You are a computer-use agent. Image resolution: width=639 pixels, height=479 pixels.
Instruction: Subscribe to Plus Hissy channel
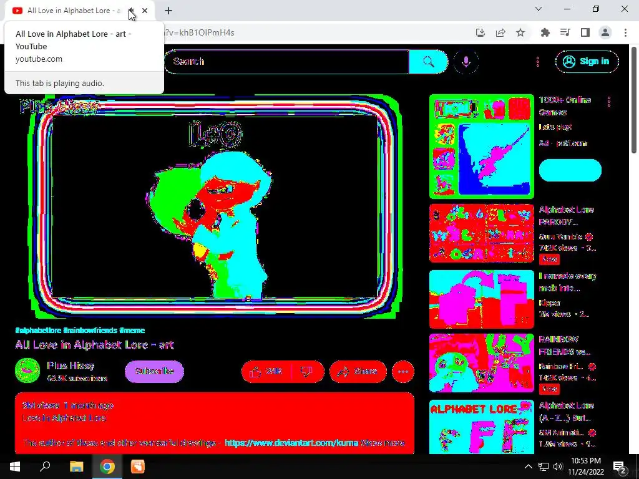pyautogui.click(x=154, y=371)
